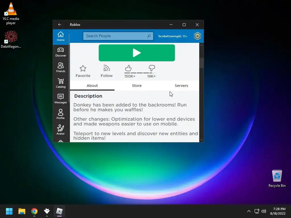Screen dimensions: 291x218
Task: Go back using the Roblox back arrow
Action: [x=60, y=25]
